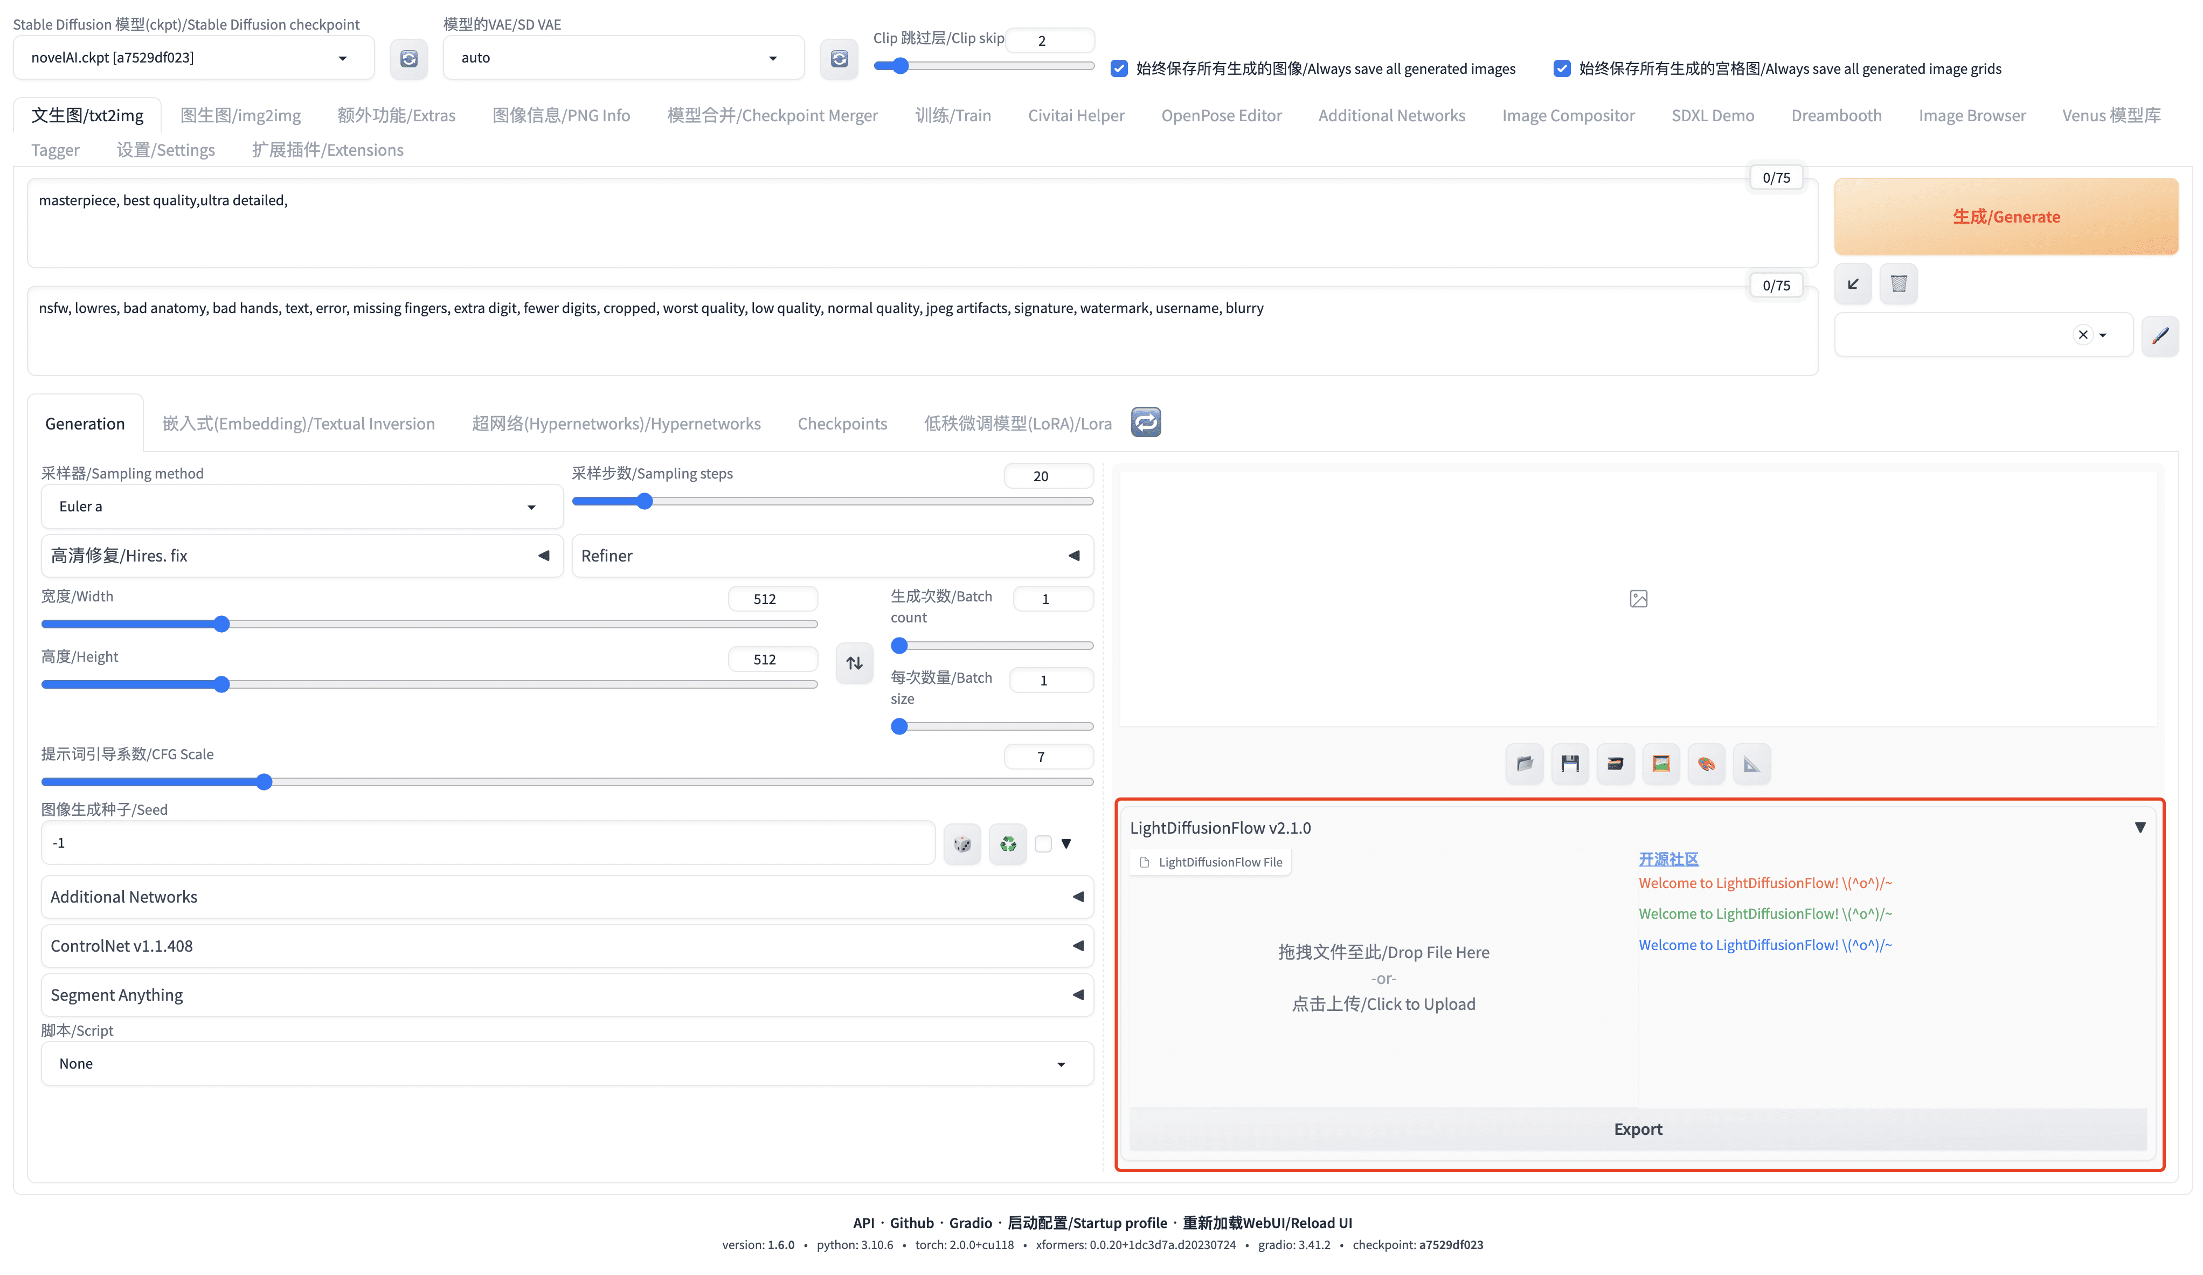Click the positive prompt text box

click(x=922, y=223)
